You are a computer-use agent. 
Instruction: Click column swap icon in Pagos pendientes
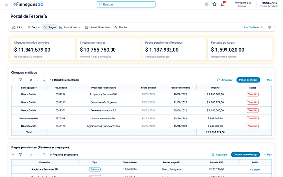point(31,155)
